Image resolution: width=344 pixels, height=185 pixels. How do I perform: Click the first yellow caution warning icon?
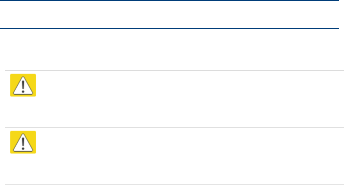pos(23,85)
